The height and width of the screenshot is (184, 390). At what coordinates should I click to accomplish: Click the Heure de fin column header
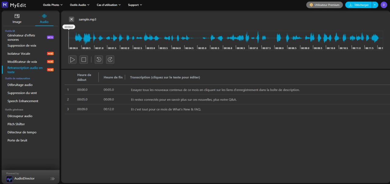tap(113, 77)
